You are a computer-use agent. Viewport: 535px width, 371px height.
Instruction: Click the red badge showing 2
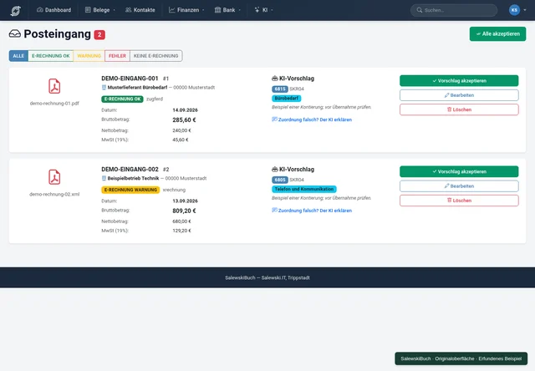[99, 34]
